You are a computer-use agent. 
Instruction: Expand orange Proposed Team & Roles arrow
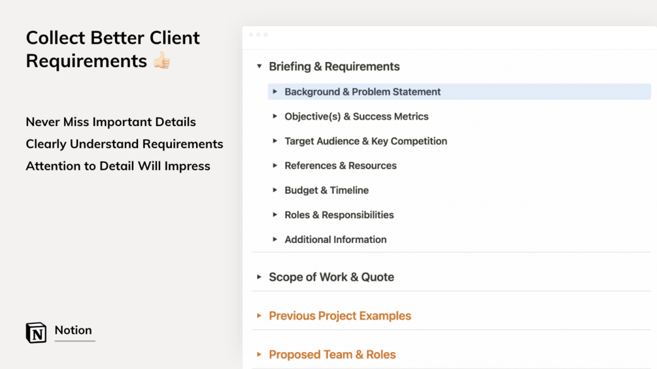click(x=260, y=355)
